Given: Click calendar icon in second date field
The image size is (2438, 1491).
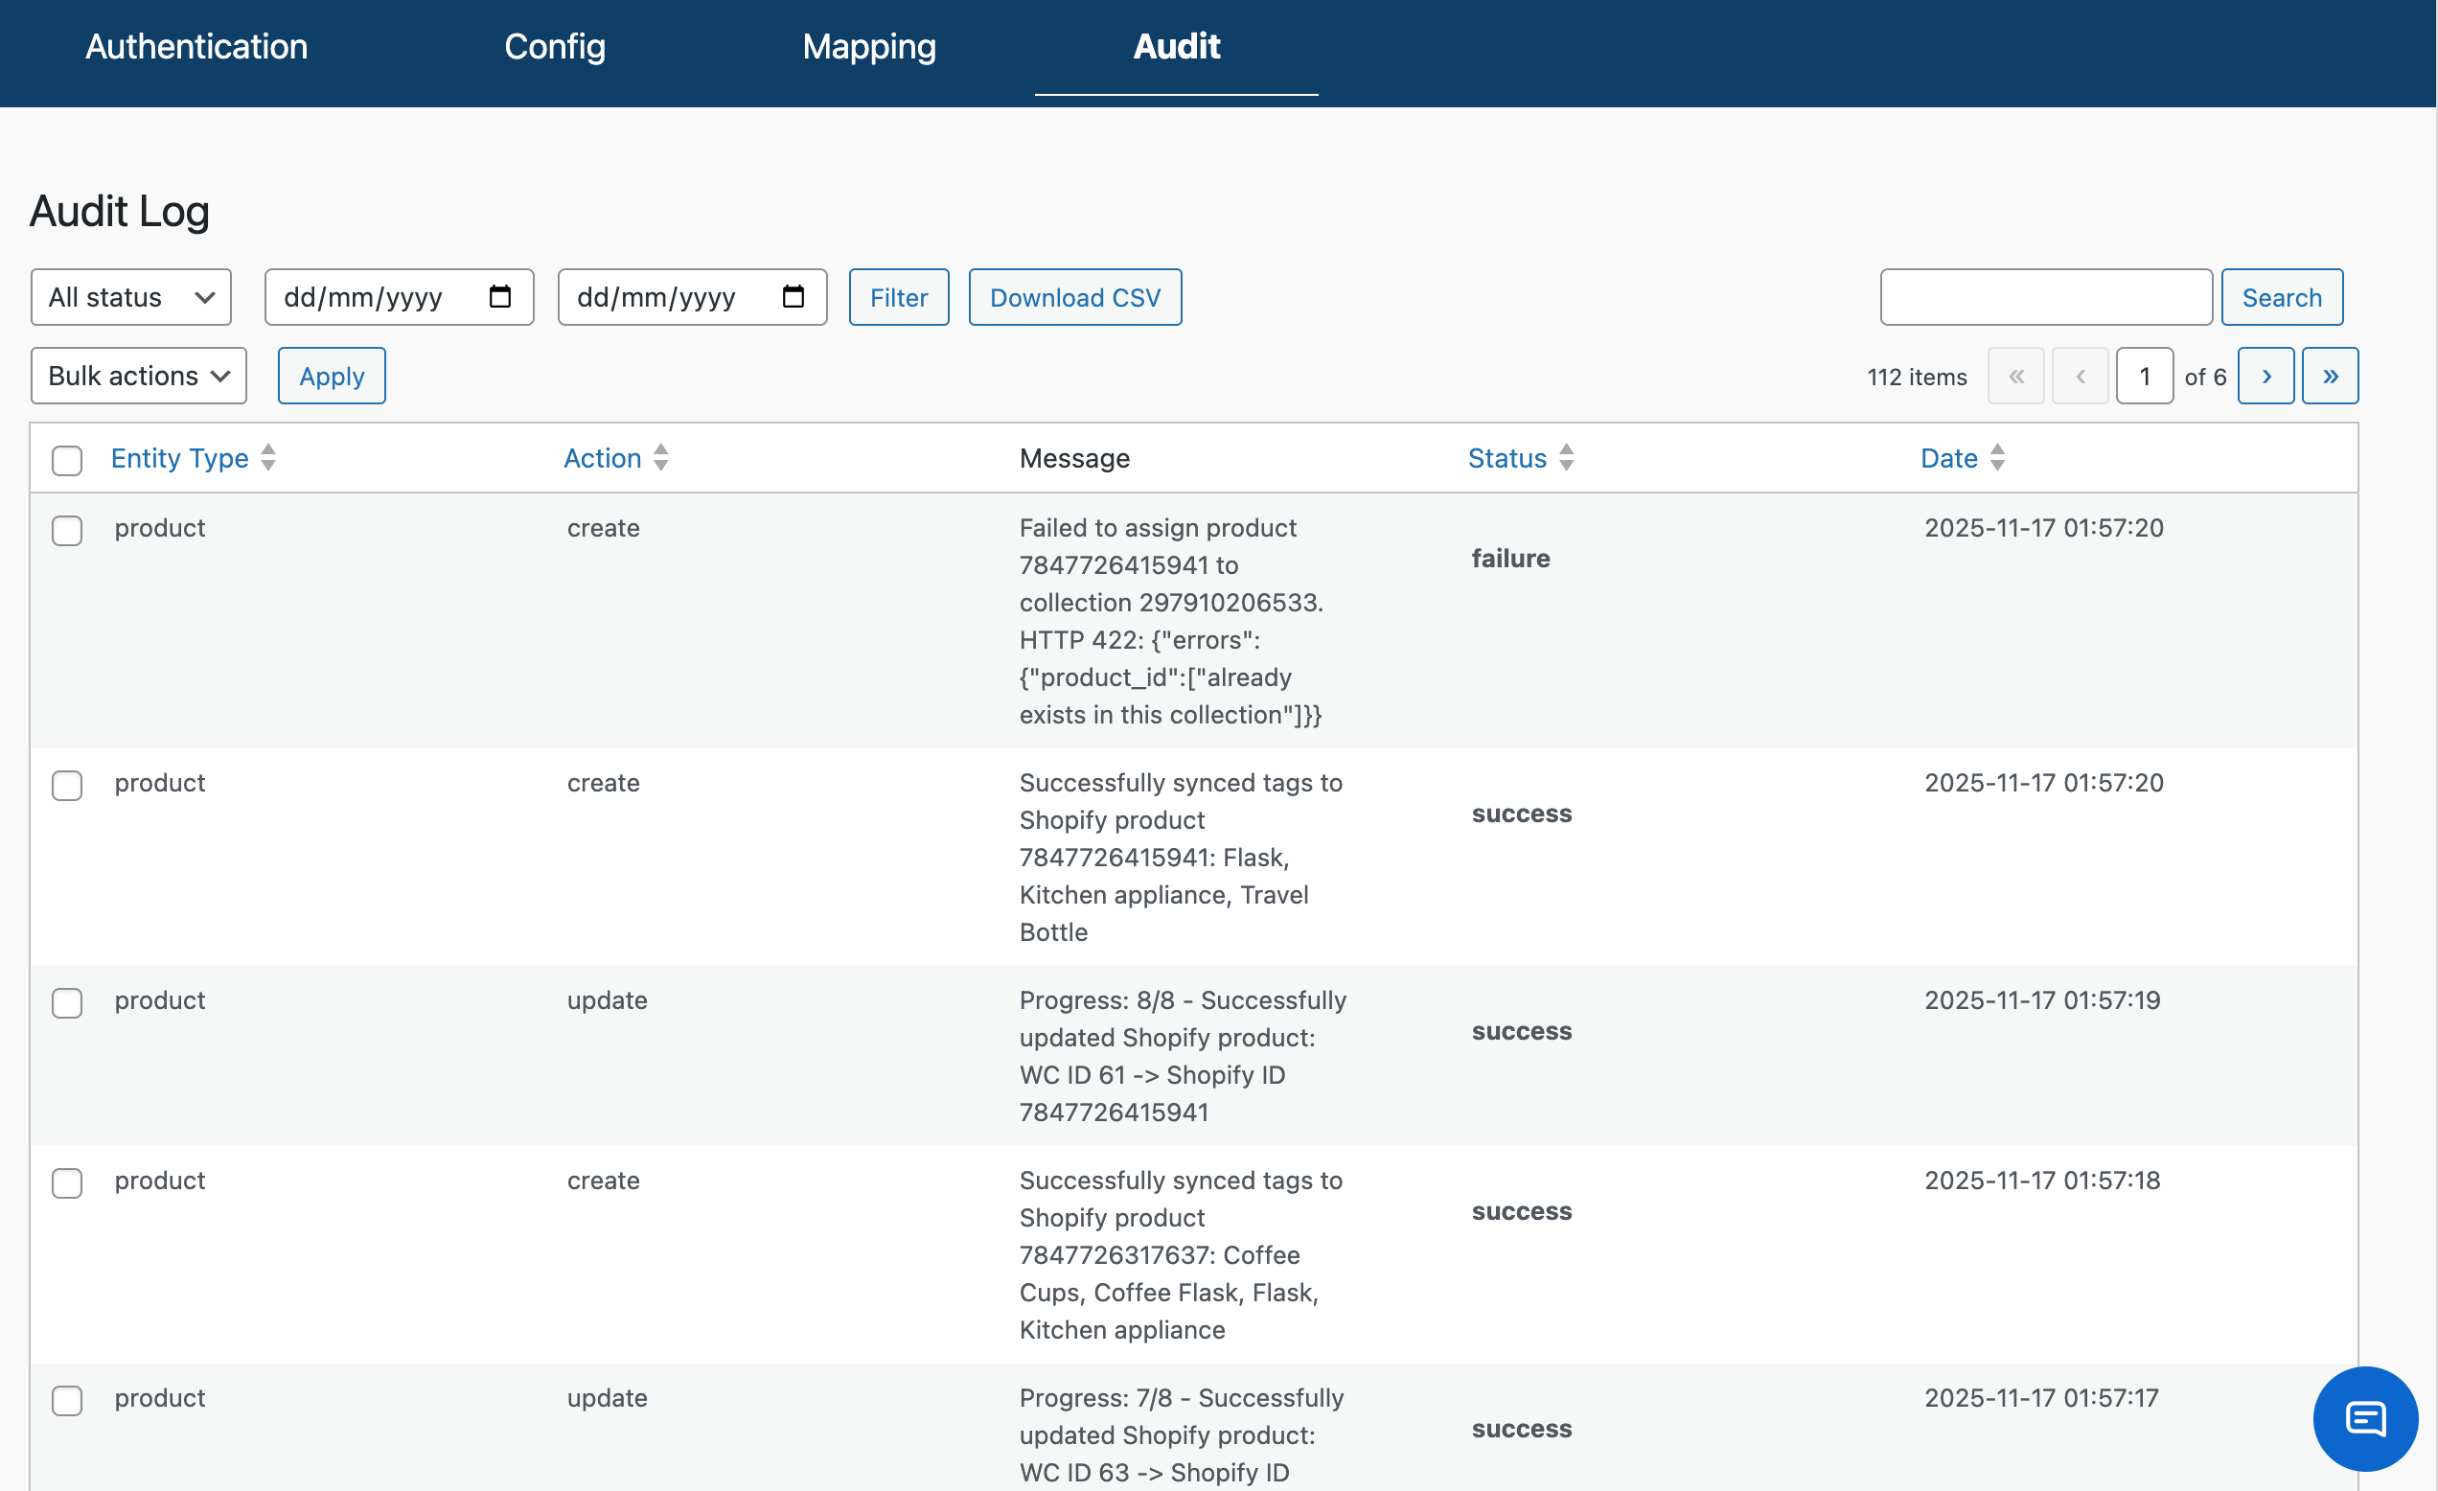Looking at the screenshot, I should 793,297.
